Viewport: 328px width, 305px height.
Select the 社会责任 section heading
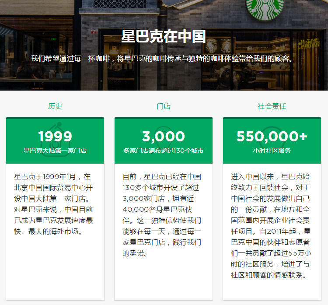click(272, 106)
